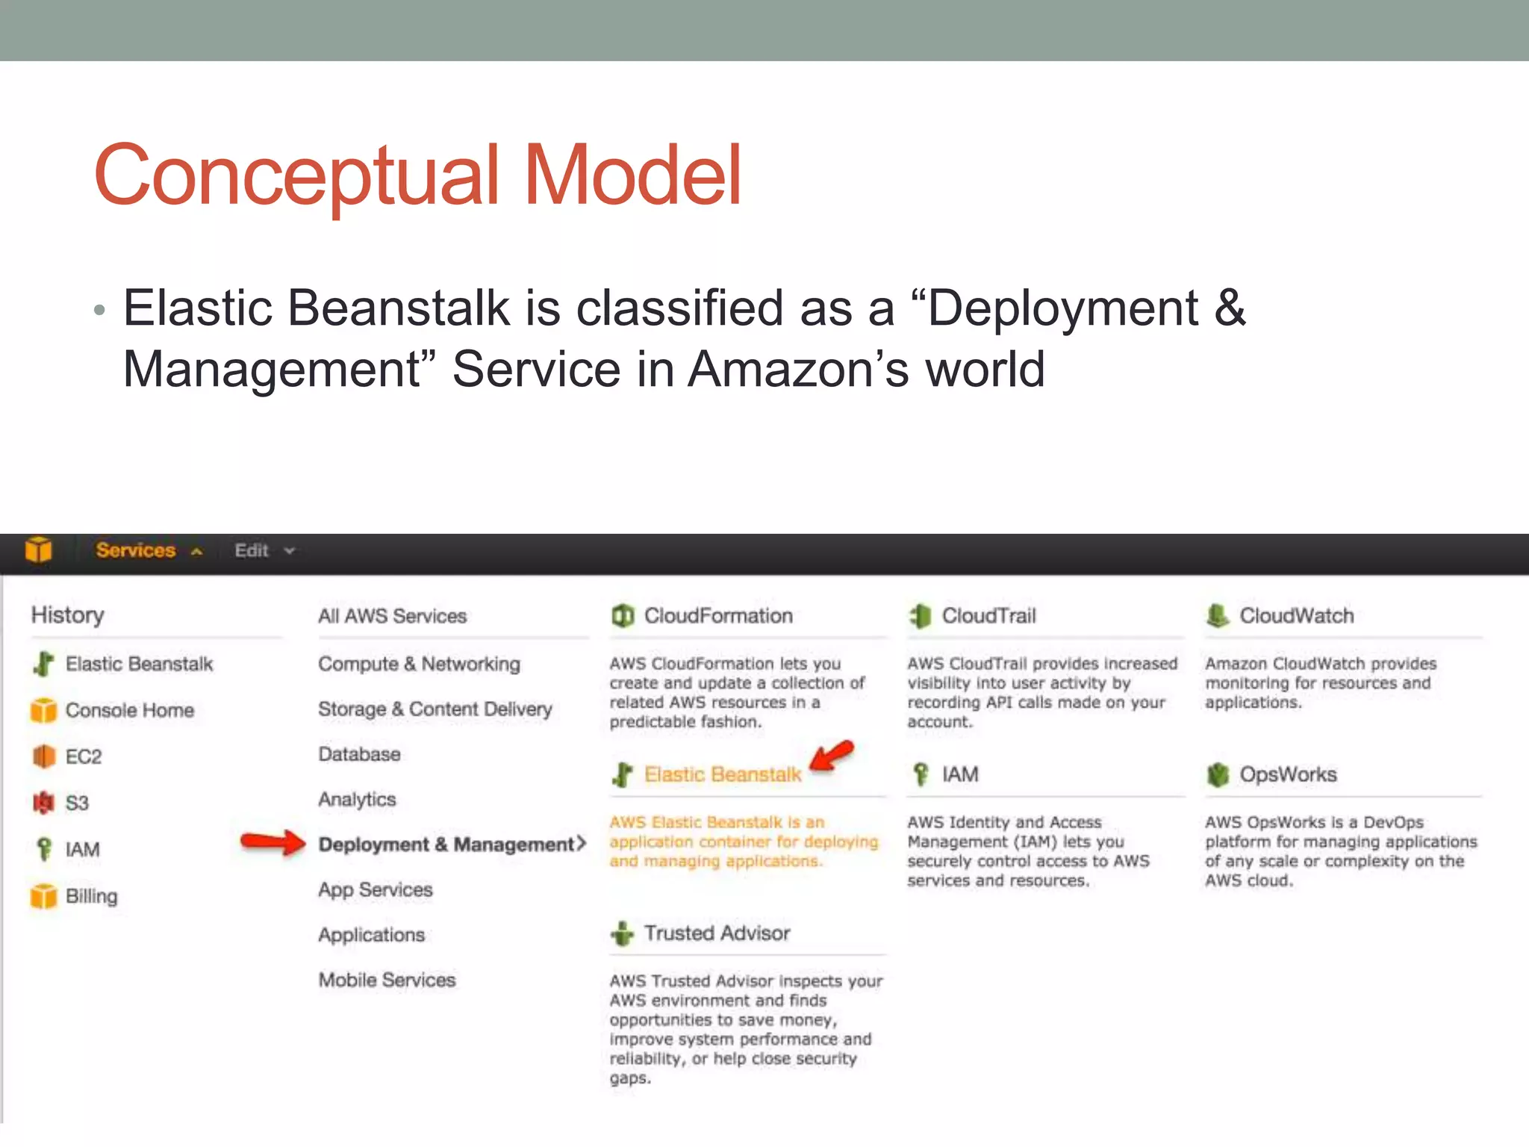Select Storage & Content Delivery category
The width and height of the screenshot is (1529, 1147).
[x=435, y=709]
